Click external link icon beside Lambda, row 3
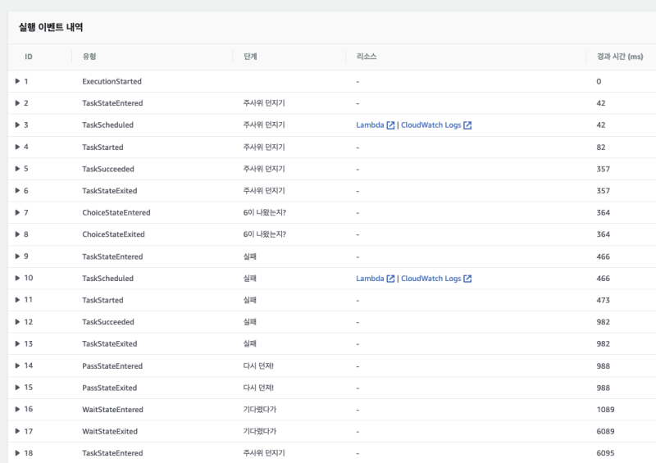This screenshot has height=463, width=656. coord(391,125)
